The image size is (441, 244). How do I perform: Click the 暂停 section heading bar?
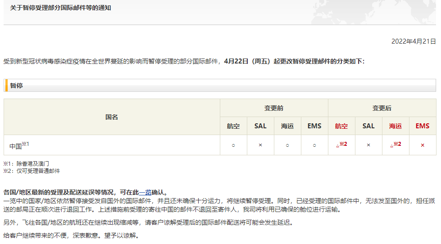[x=220, y=85]
